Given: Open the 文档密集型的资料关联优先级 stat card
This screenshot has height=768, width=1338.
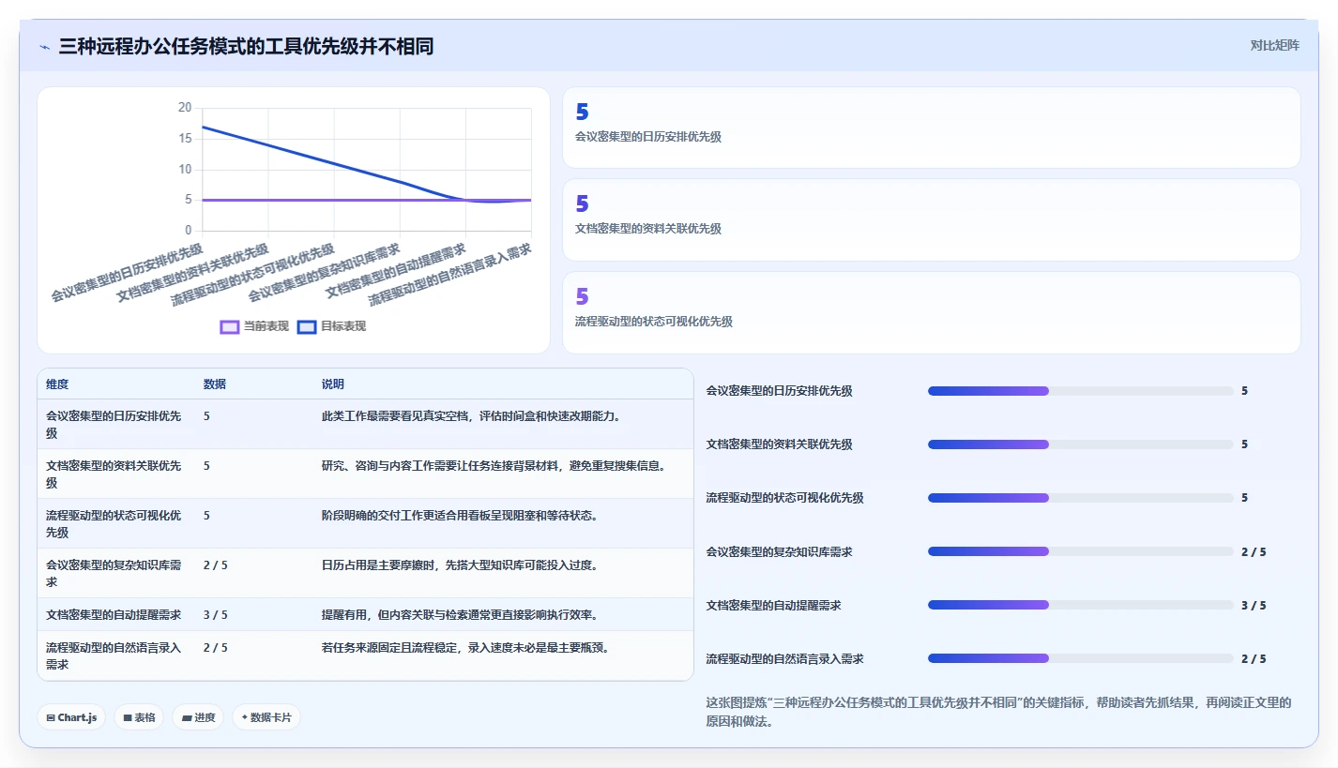Looking at the screenshot, I should coord(931,219).
